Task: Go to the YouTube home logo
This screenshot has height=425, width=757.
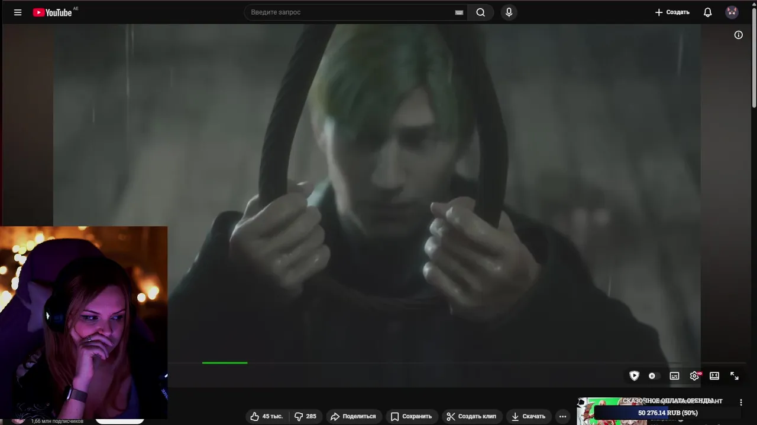Action: tap(53, 12)
